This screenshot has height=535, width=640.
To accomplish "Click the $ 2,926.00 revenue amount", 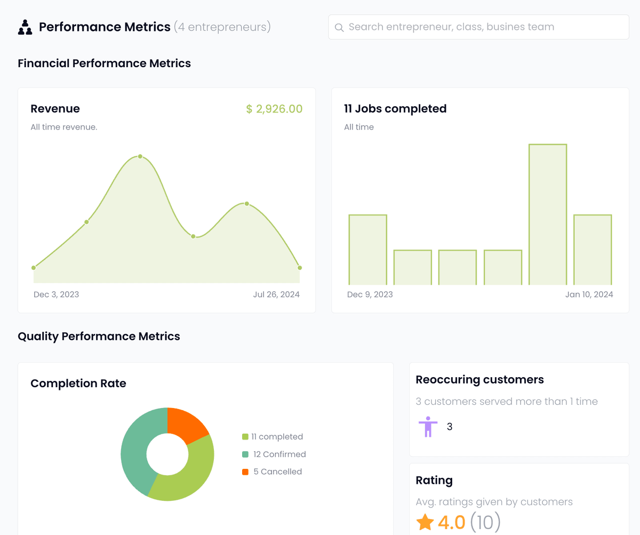I will 274,109.
